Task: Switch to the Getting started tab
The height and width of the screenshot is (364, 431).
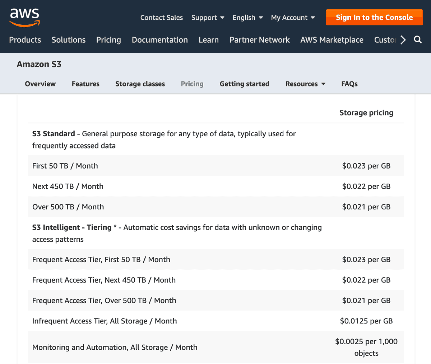Action: 245,84
